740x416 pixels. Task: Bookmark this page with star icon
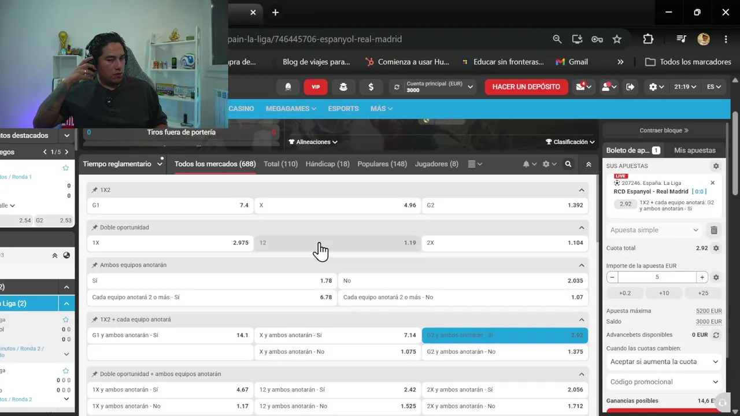pos(617,39)
